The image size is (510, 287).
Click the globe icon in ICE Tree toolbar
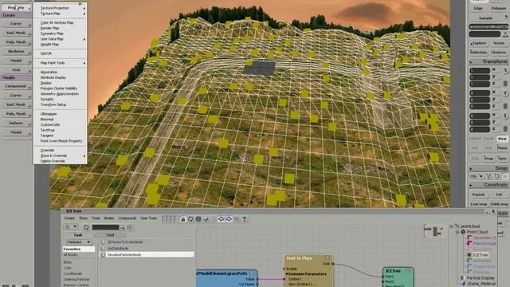point(206,219)
